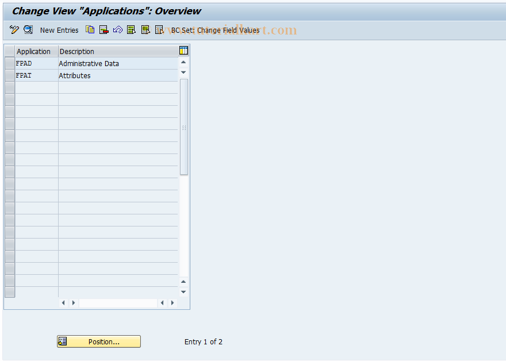Click the Undo Change icon
Viewport: 506px width, 361px height.
(118, 30)
